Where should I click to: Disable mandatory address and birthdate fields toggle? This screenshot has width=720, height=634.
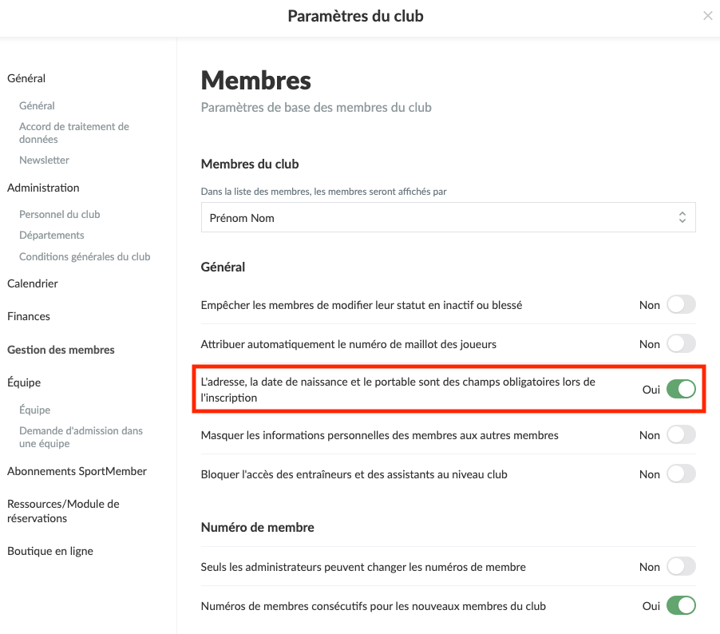pyautogui.click(x=681, y=390)
